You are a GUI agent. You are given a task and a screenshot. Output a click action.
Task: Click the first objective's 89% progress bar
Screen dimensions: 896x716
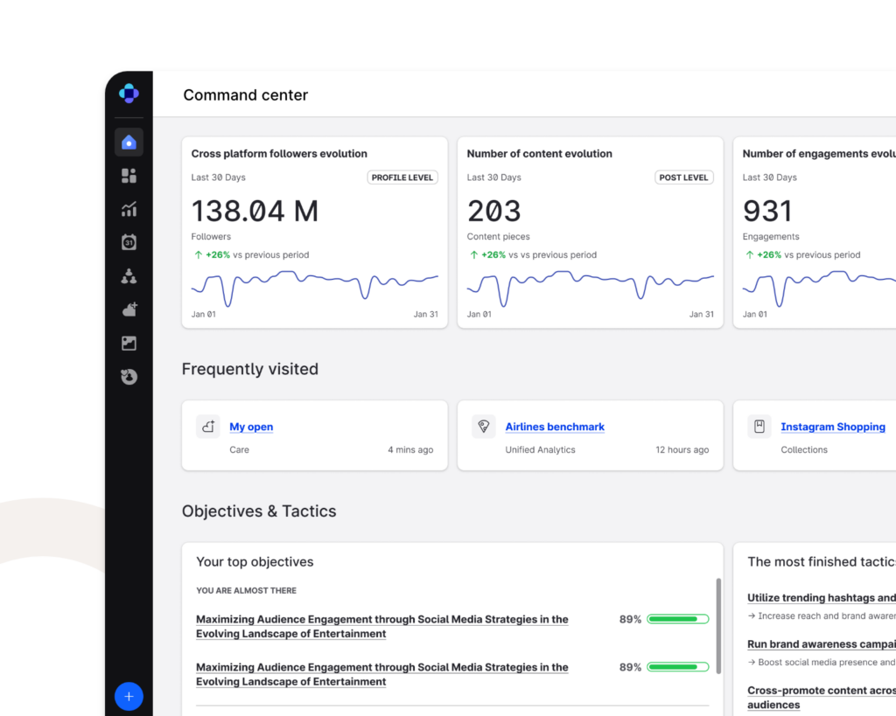click(x=678, y=619)
